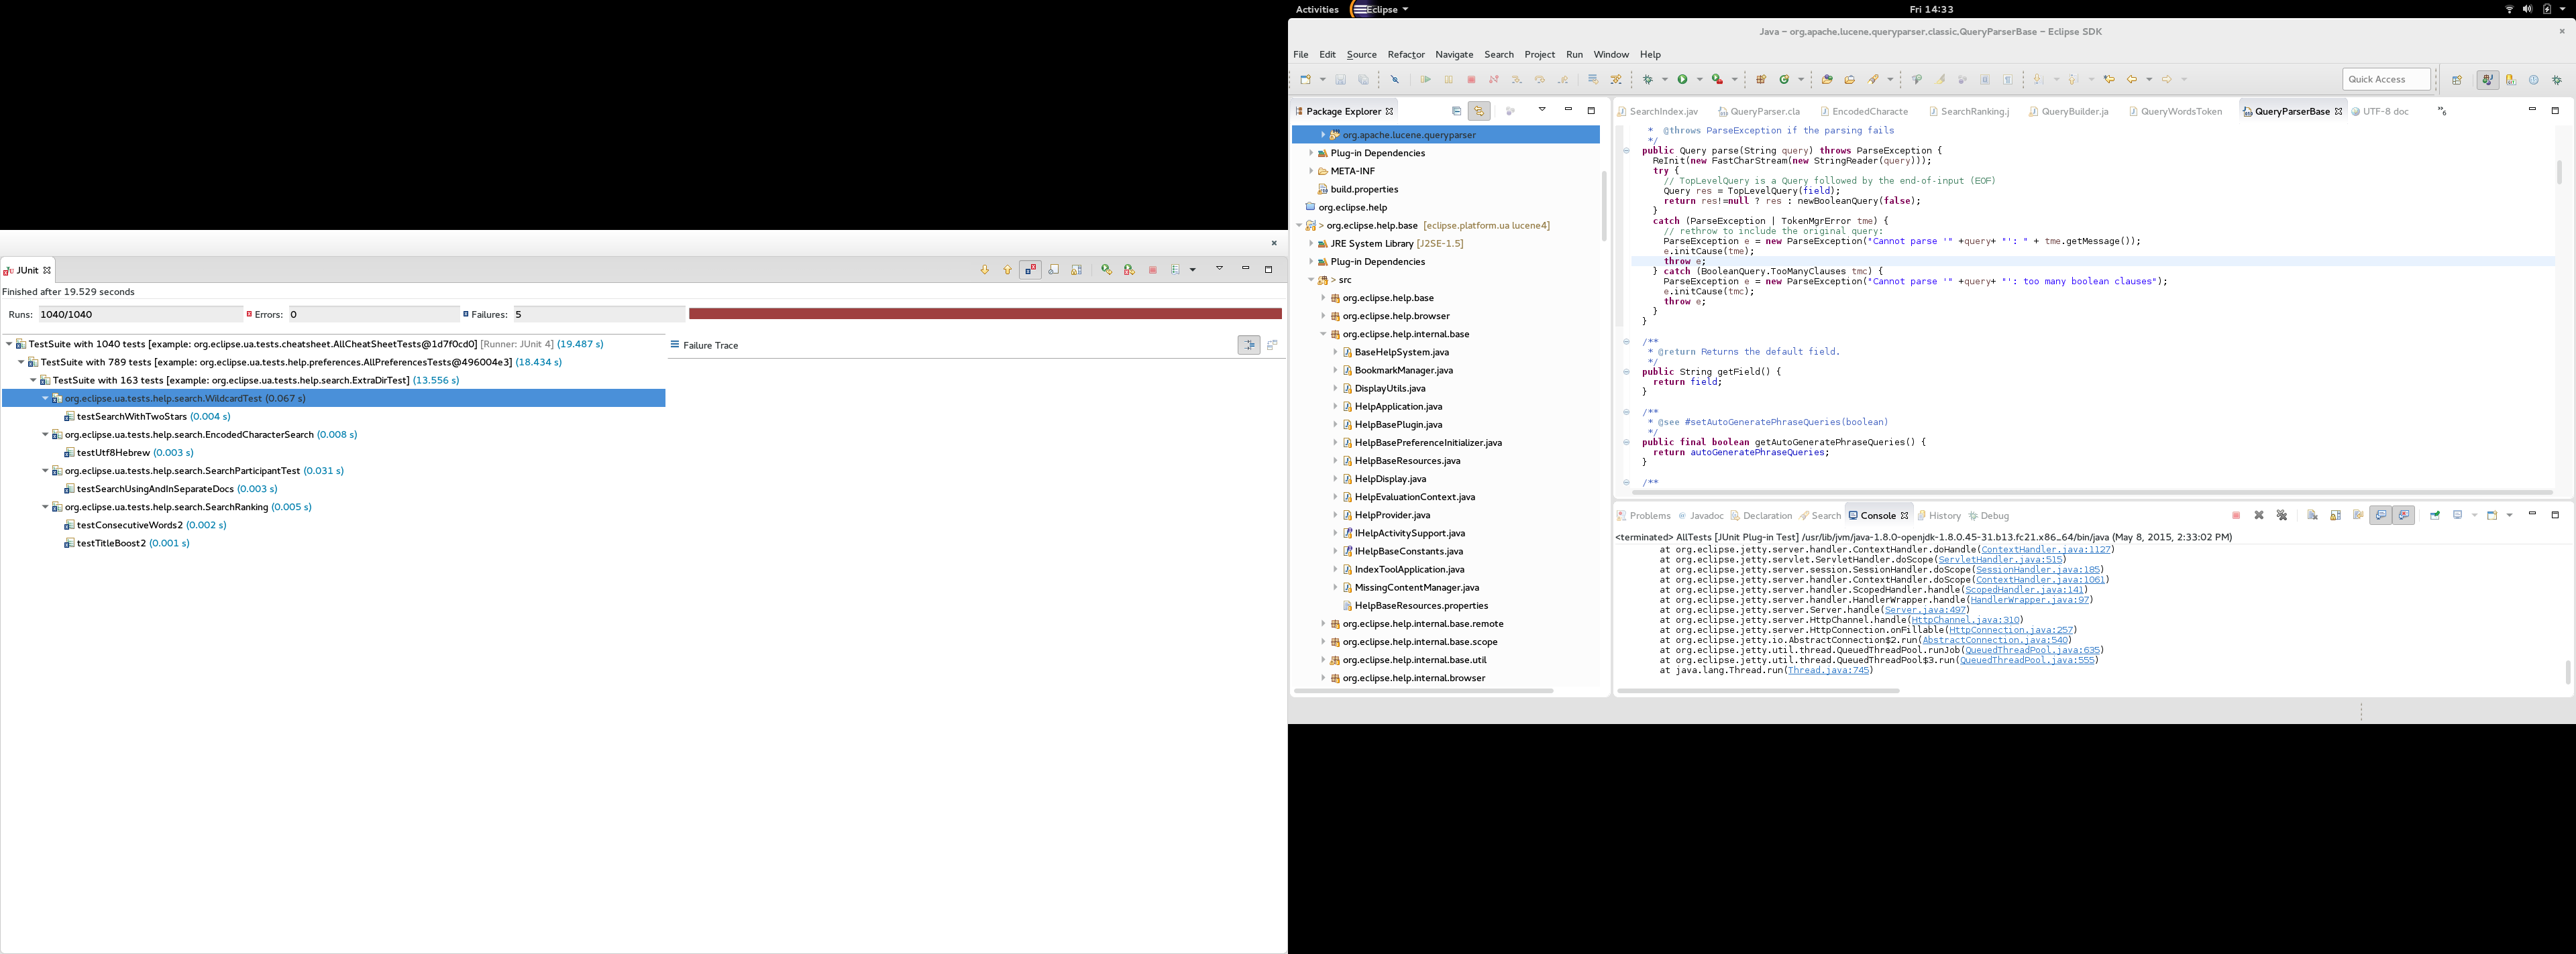The width and height of the screenshot is (2576, 954).
Task: Click Rerun Test Failures First icon
Action: tap(1129, 270)
